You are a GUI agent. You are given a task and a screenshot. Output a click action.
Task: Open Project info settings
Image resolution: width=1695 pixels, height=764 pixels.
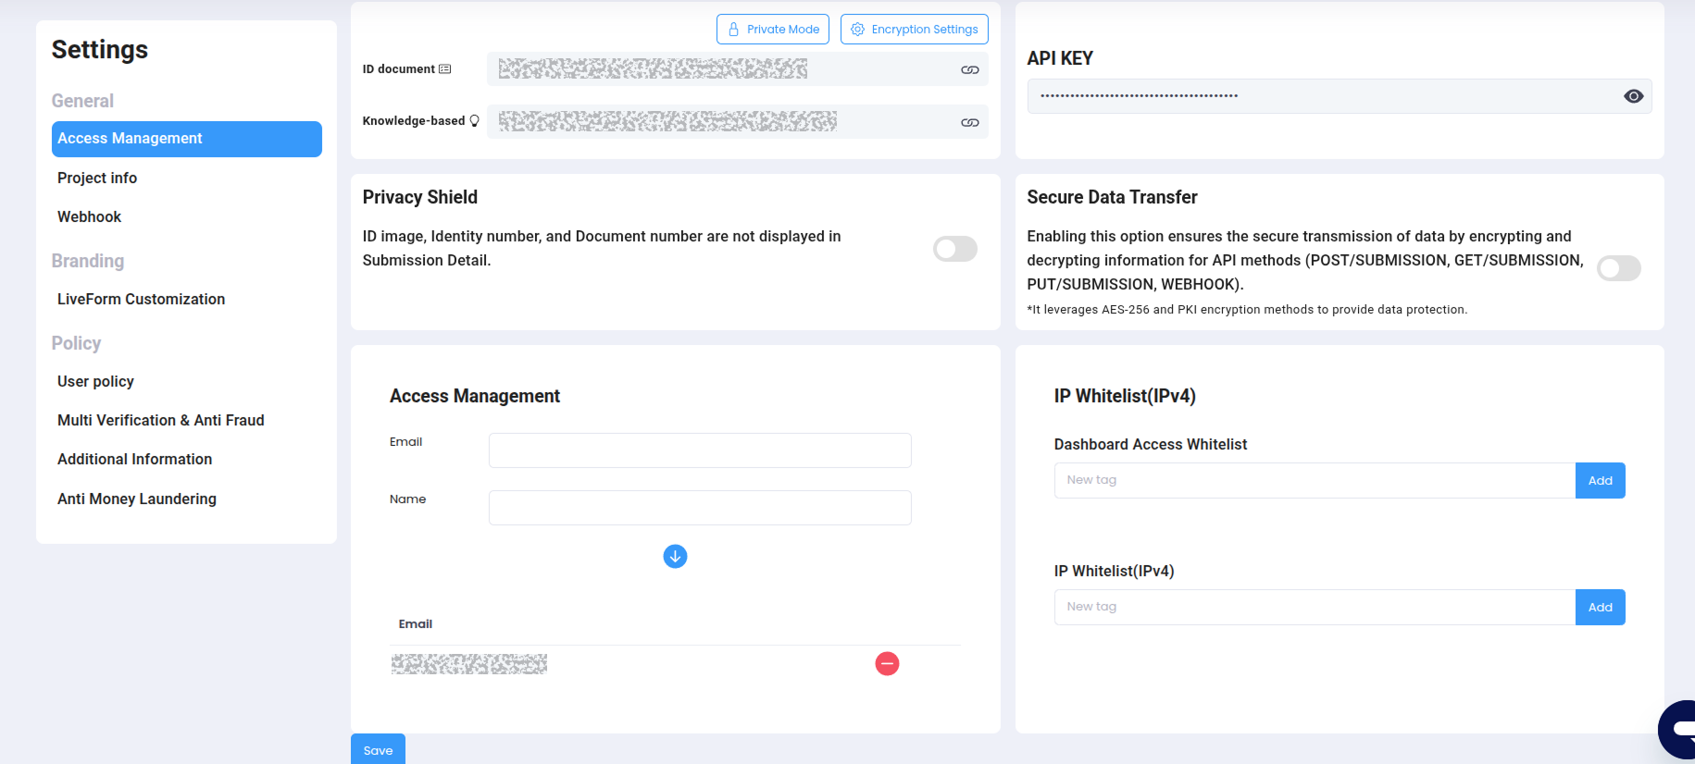coord(97,178)
